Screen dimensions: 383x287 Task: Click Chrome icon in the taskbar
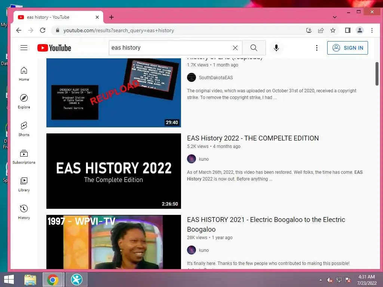(53, 280)
